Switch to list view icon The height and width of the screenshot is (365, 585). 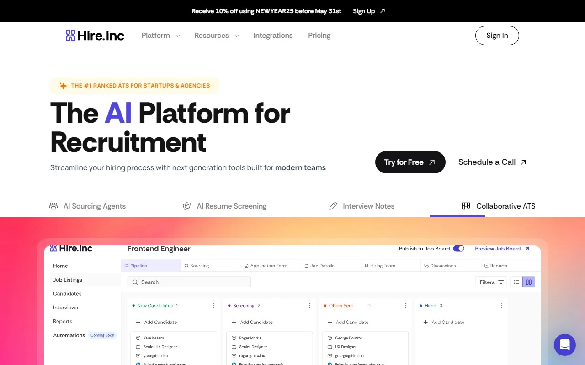pos(516,282)
